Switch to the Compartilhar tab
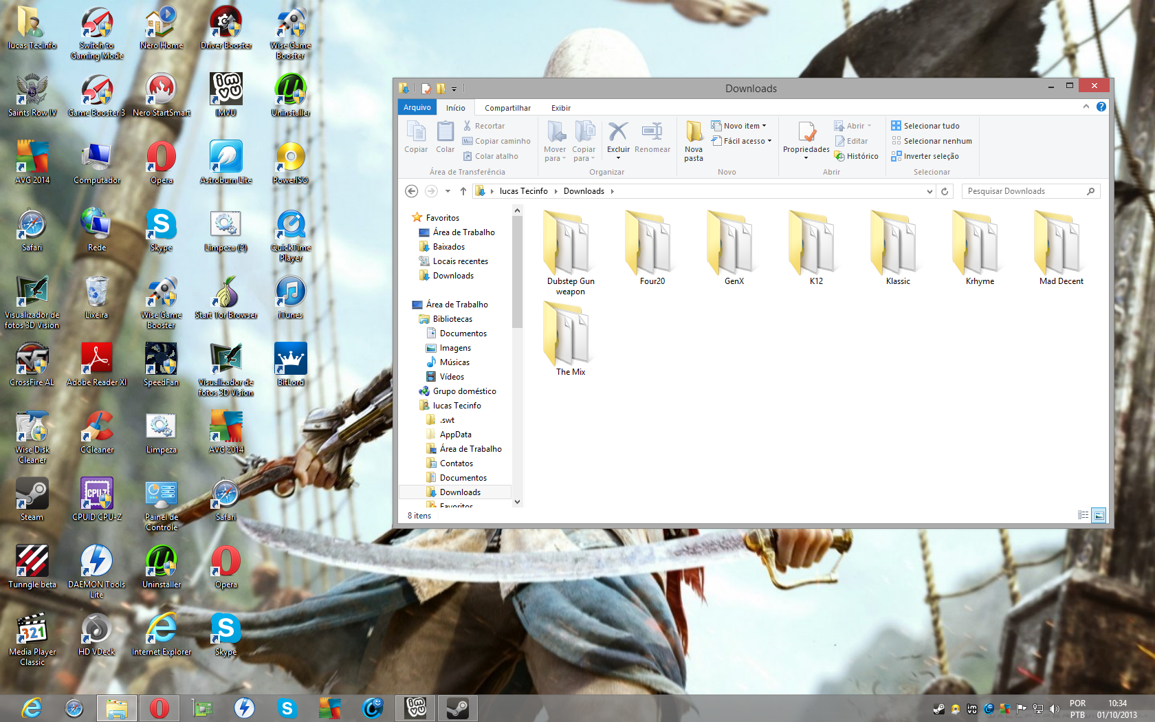The height and width of the screenshot is (722, 1155). coord(507,108)
